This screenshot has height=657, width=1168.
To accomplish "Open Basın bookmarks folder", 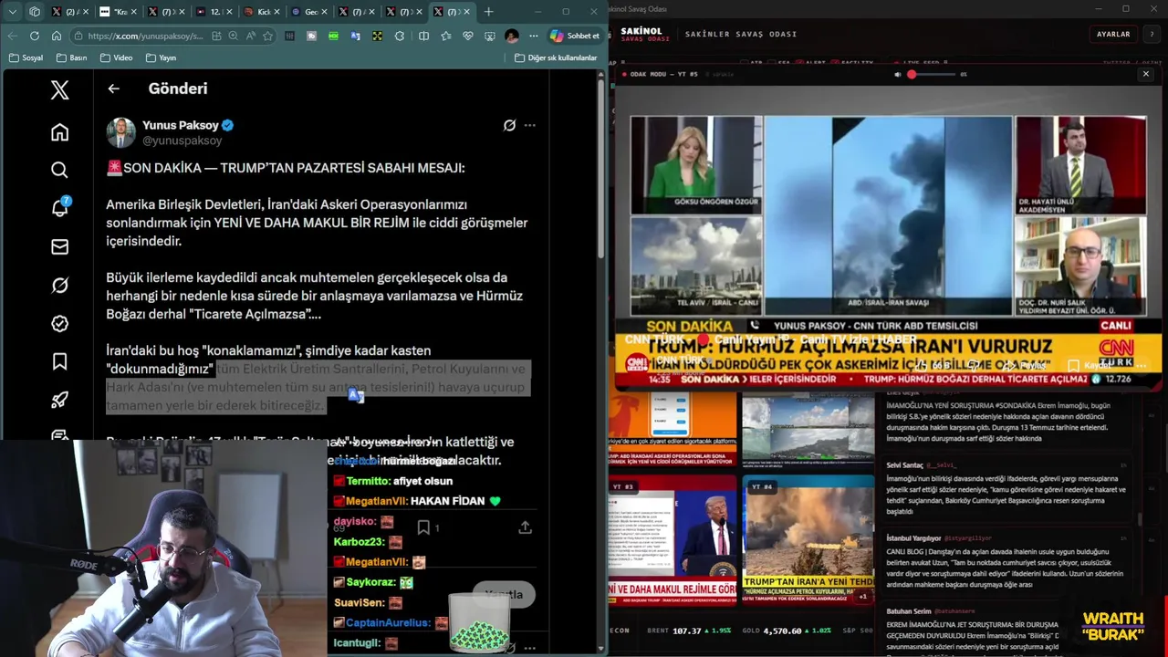I will coord(72,57).
